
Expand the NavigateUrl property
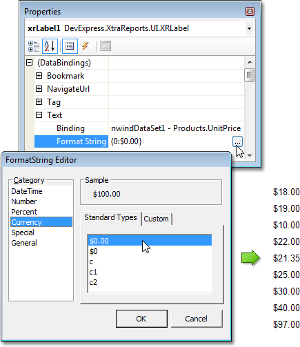(x=39, y=89)
